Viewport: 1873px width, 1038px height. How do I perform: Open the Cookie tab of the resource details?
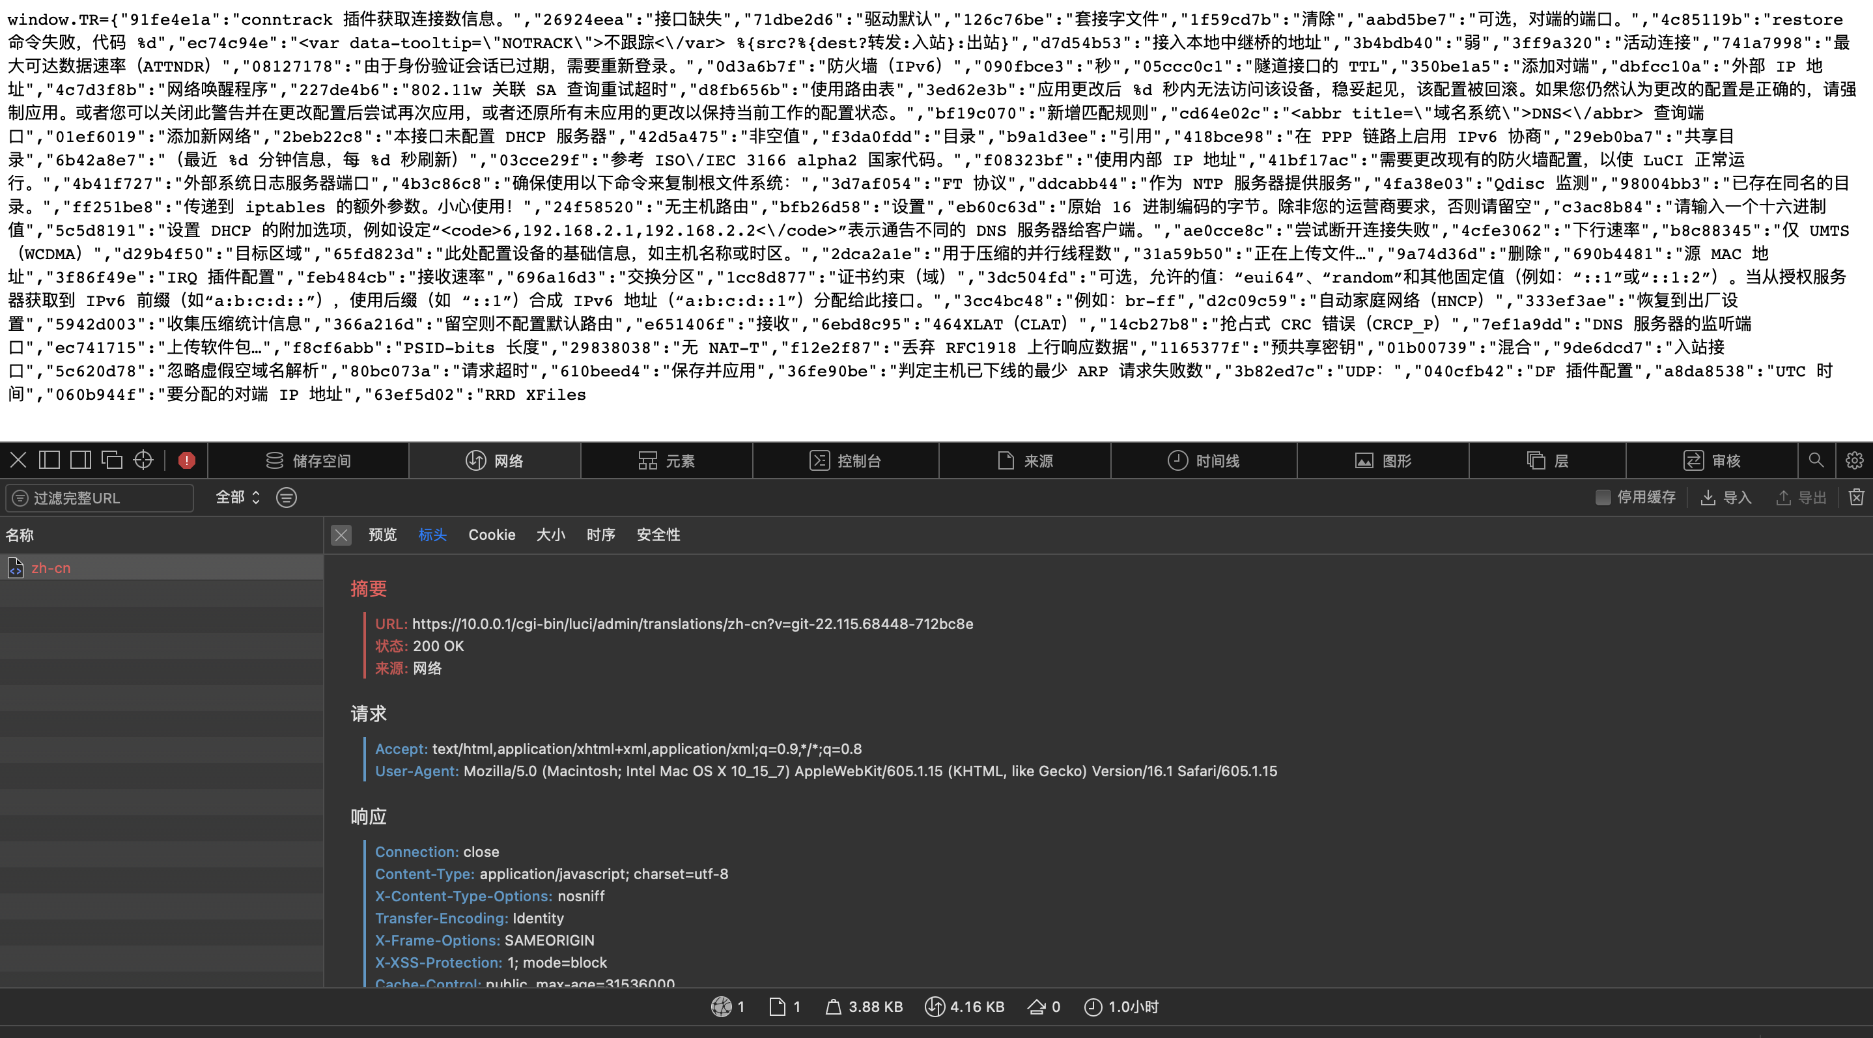coord(492,534)
